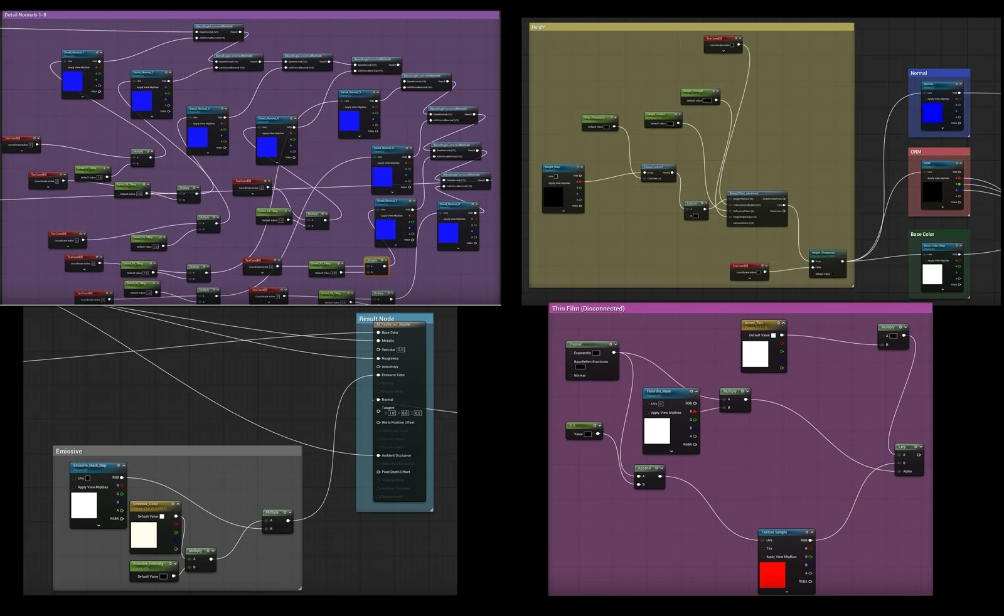Expand the Fresnel node header chevron
This screenshot has width=1004, height=616.
[x=616, y=344]
